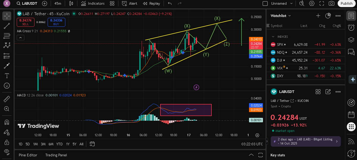
Task: Open LABUSDT details grid view icon
Action: point(318,92)
